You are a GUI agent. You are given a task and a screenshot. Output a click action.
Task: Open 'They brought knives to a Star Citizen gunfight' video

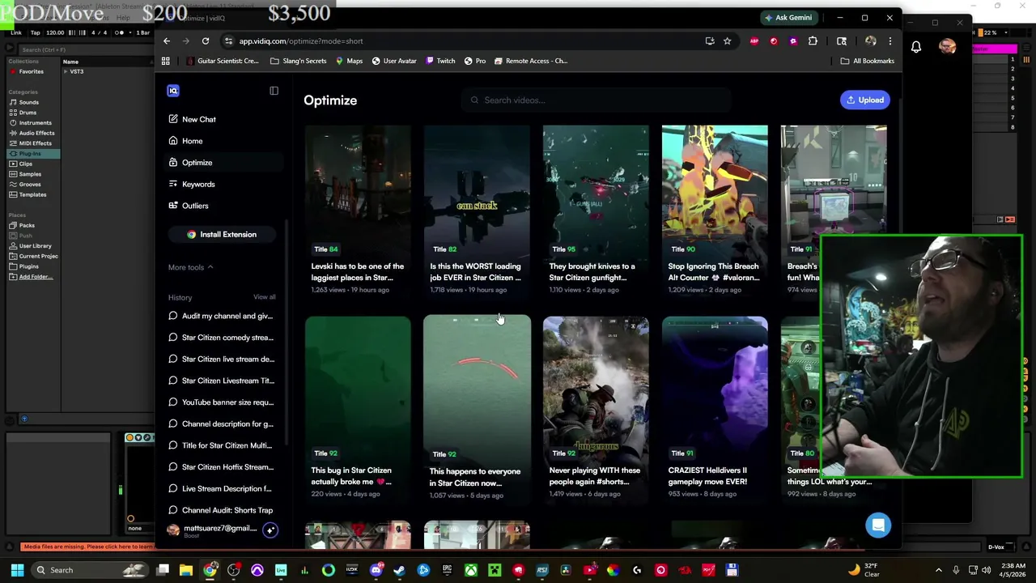pyautogui.click(x=596, y=210)
